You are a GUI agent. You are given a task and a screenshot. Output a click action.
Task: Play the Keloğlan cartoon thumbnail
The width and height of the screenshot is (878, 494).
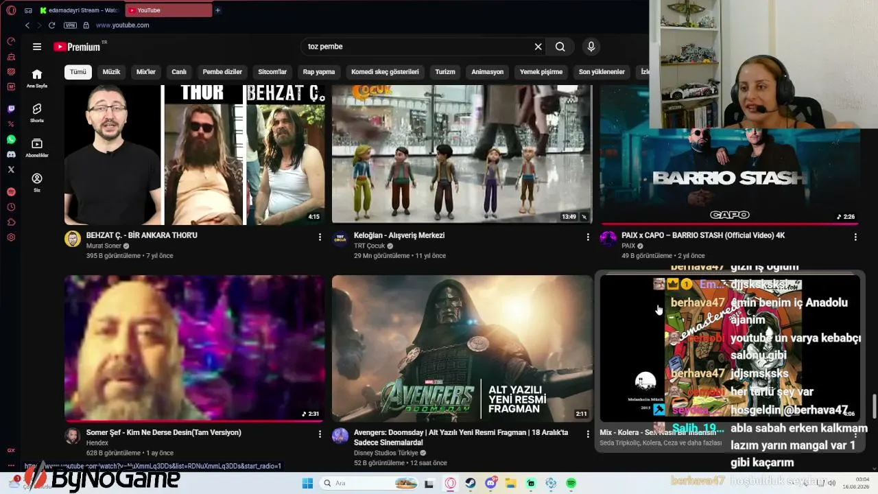[462, 154]
